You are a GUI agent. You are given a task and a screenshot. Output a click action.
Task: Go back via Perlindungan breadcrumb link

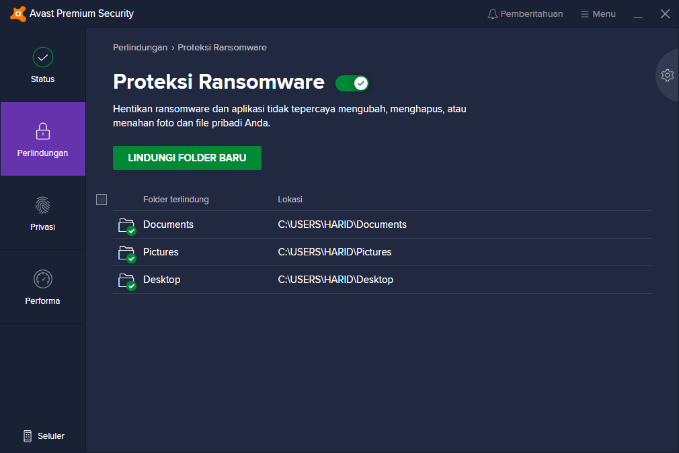coord(140,48)
